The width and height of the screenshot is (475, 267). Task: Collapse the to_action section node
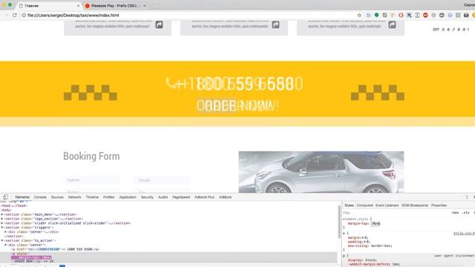pos(2,240)
